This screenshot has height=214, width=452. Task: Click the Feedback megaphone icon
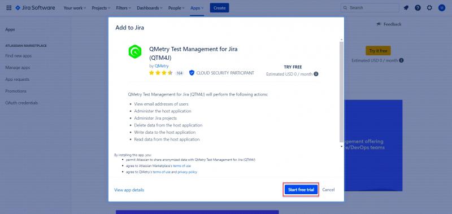(x=379, y=24)
